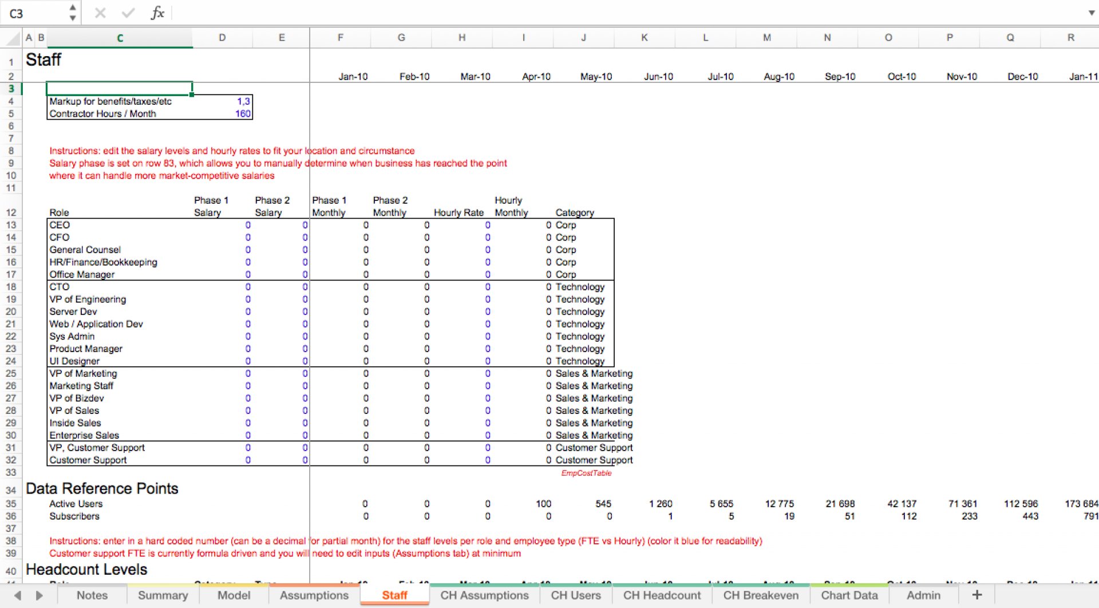Viewport: 1099px width, 608px height.
Task: Go to the CH Assumptions tab
Action: [x=484, y=595]
